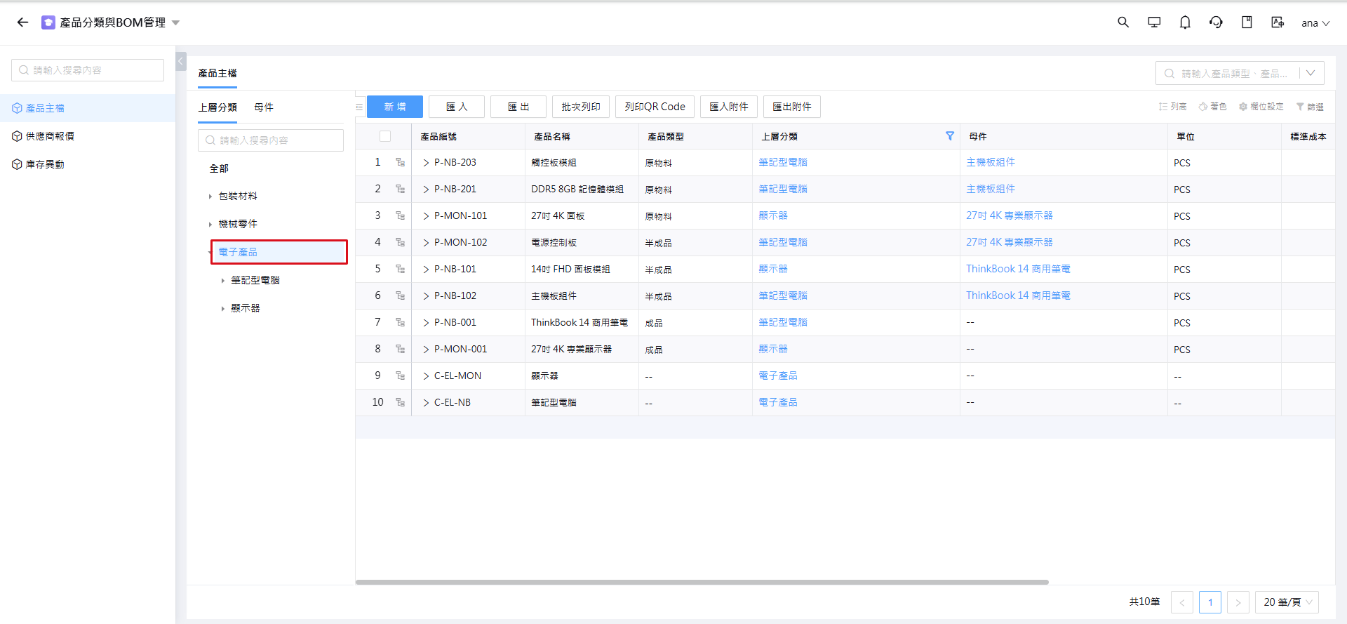Open the 產品分類與BOM管理 app dropdown arrow
The image size is (1347, 624).
point(175,23)
